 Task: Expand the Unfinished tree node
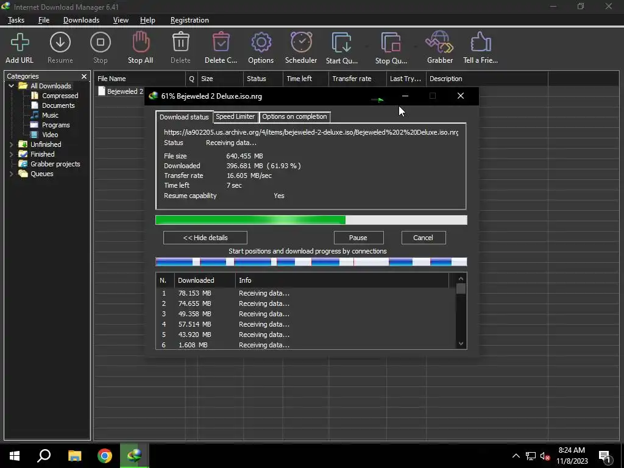point(11,144)
